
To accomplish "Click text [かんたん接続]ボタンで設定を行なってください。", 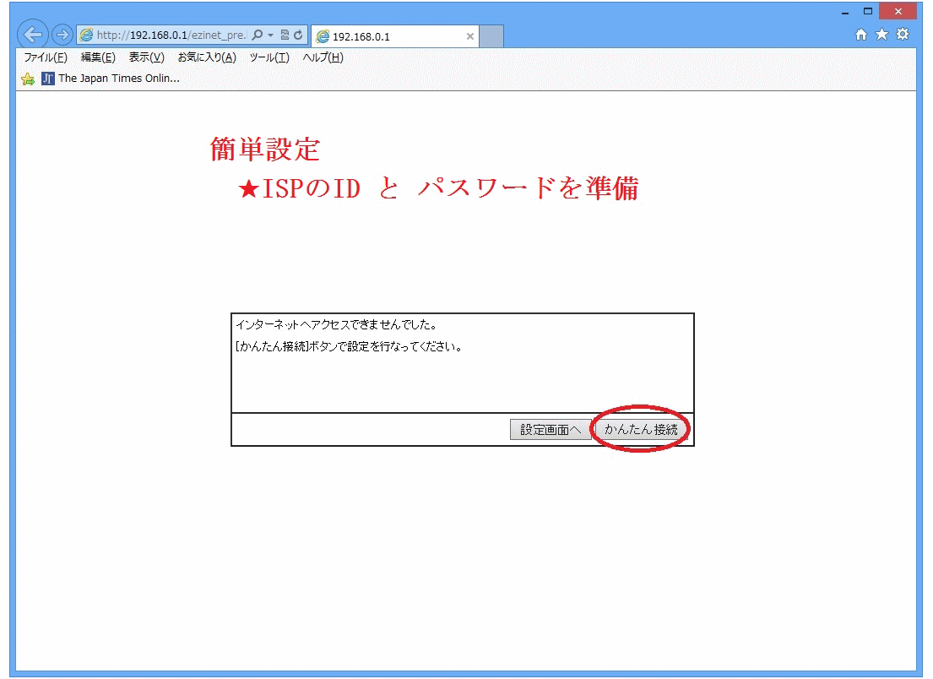I will coord(349,346).
